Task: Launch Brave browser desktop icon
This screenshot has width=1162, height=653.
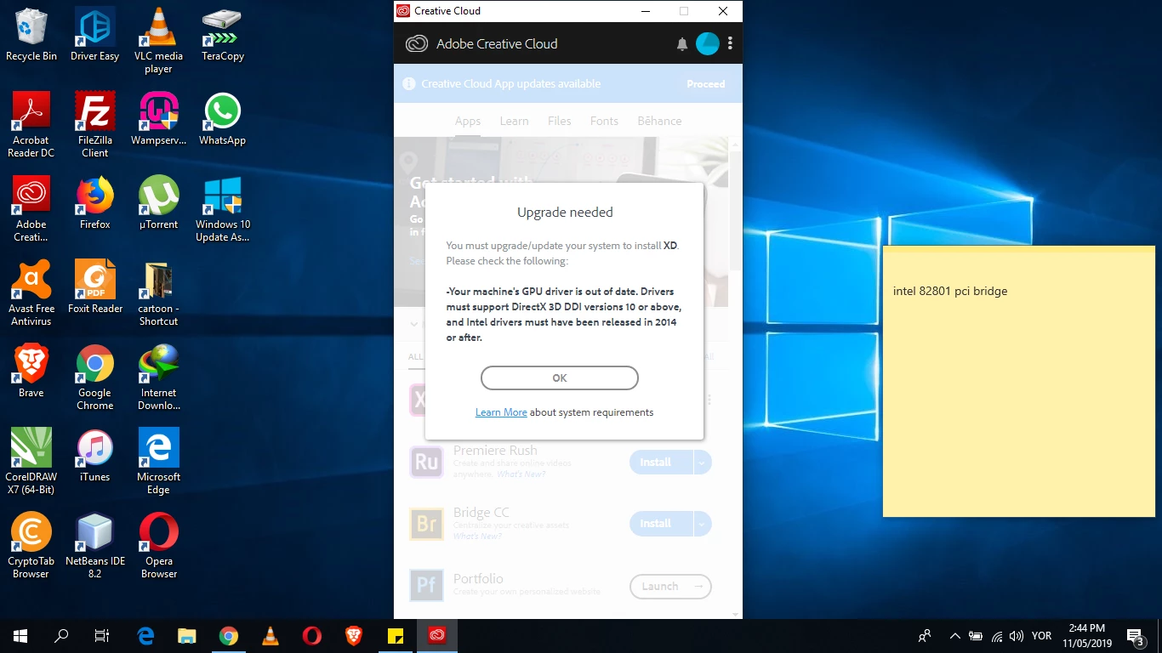Action: (31, 372)
